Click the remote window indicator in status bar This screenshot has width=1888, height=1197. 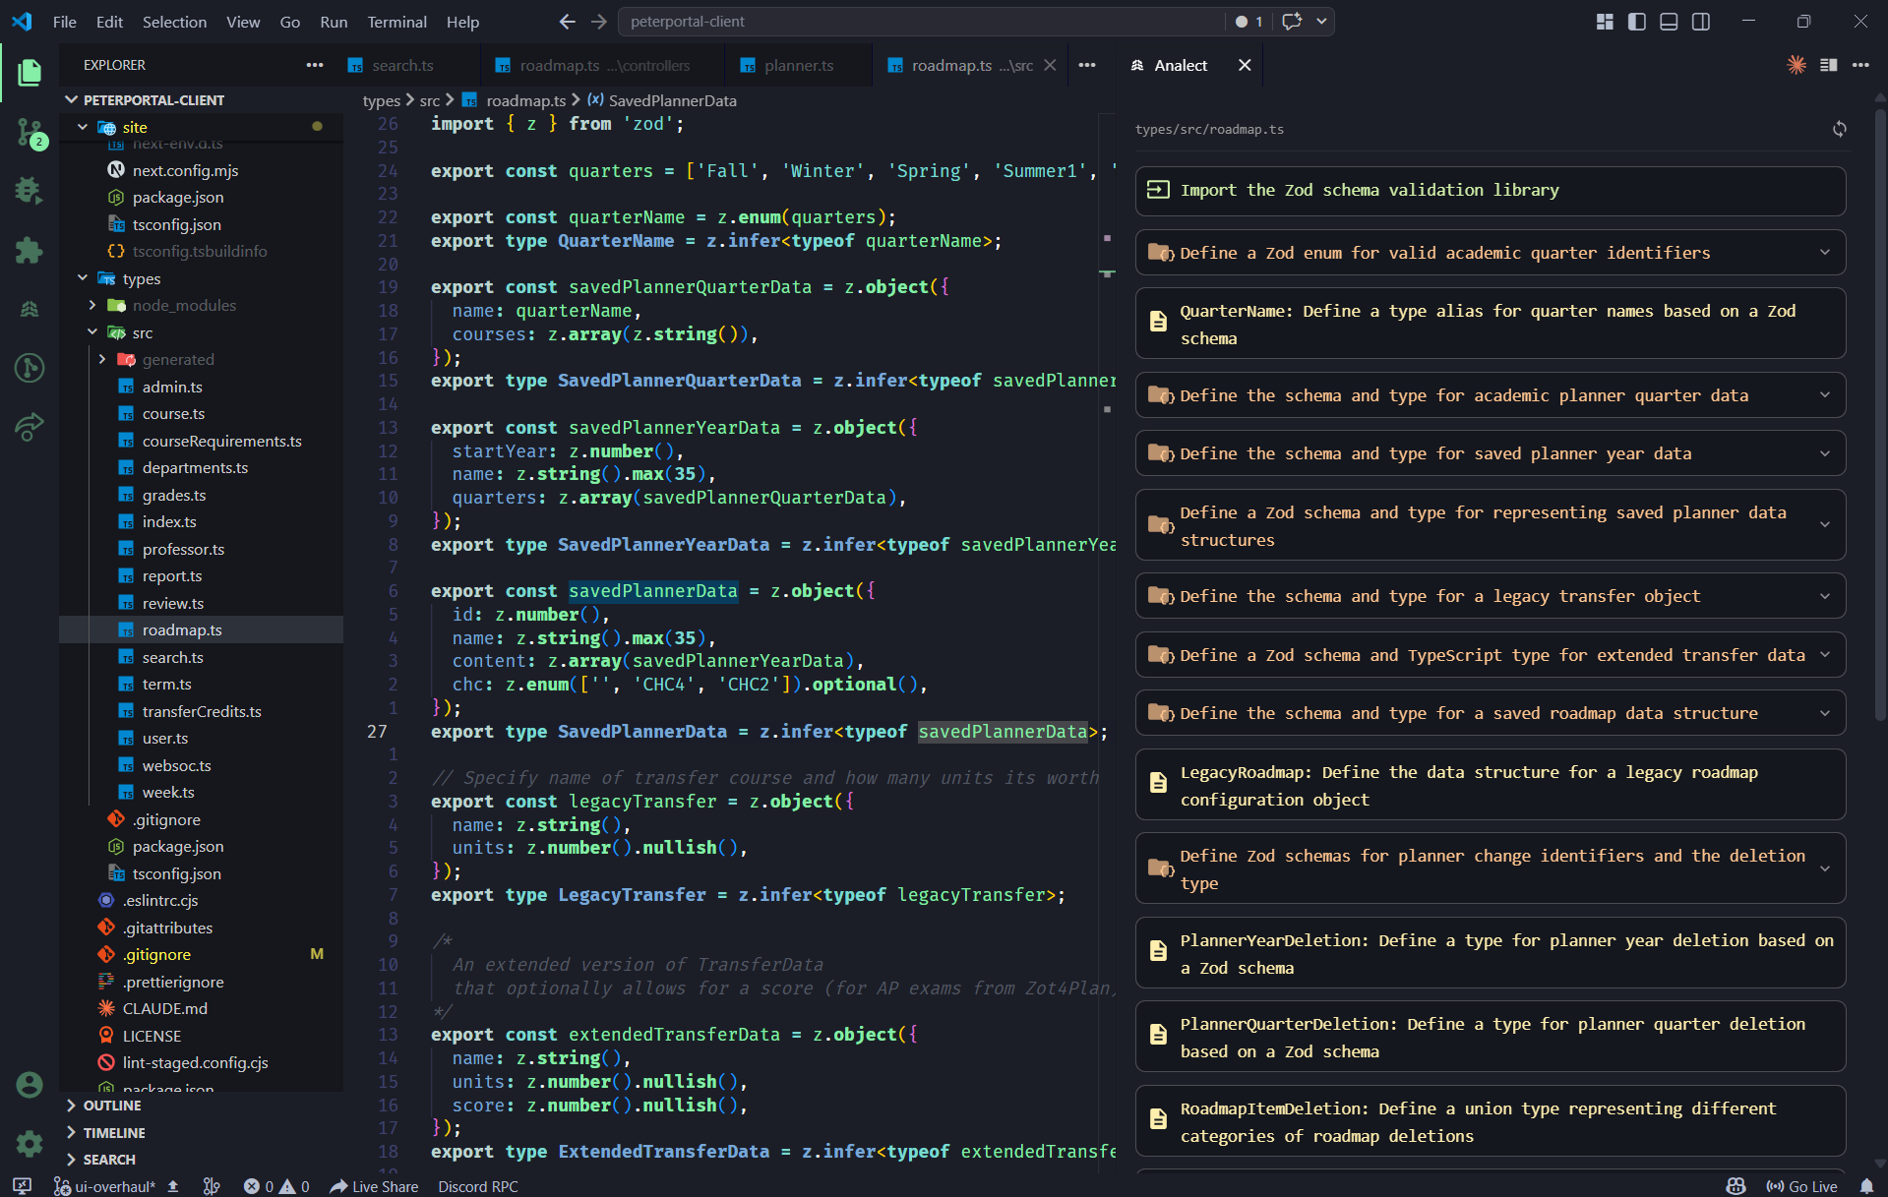click(20, 1186)
